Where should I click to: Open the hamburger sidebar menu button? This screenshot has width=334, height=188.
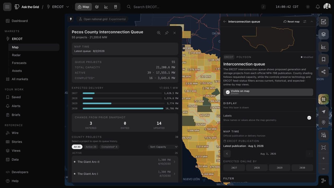click(x=7, y=7)
